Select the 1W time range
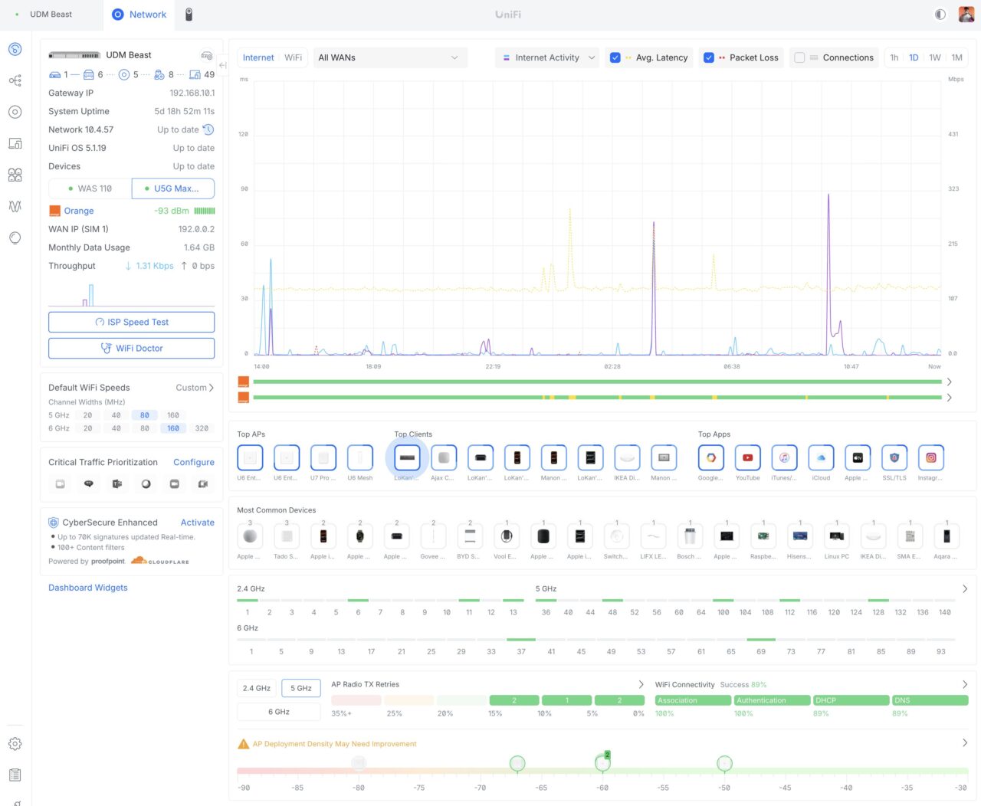 pos(935,57)
